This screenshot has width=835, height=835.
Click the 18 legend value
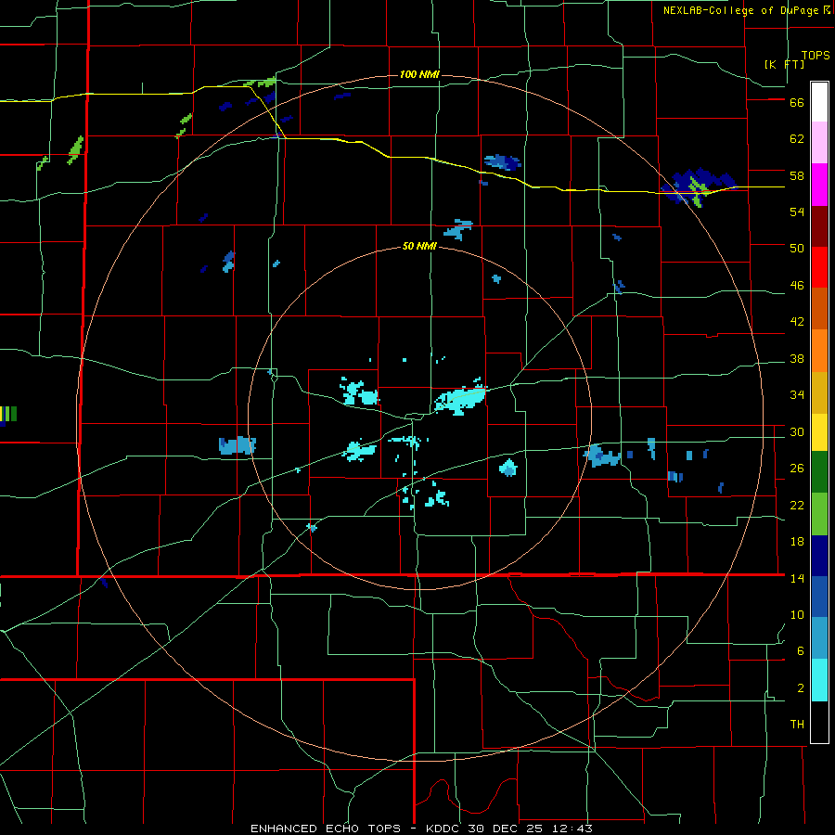[x=797, y=542]
